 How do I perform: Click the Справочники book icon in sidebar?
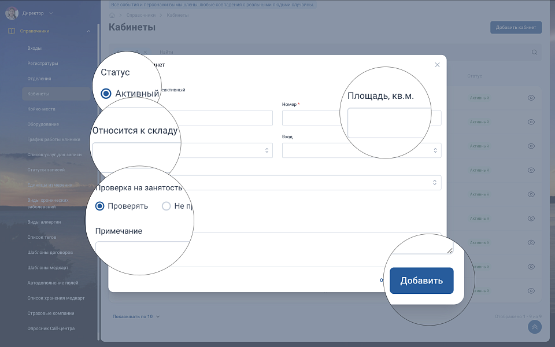[x=12, y=31]
